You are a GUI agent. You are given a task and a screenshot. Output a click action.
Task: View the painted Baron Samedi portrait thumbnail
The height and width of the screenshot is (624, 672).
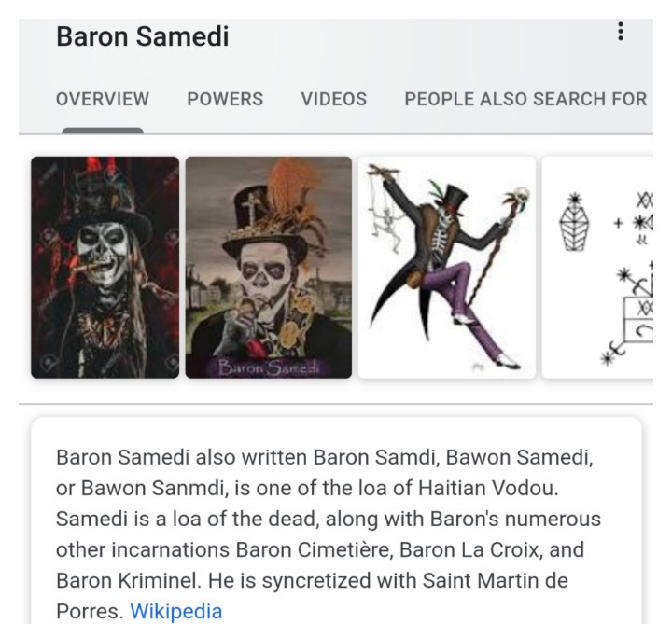click(x=269, y=267)
